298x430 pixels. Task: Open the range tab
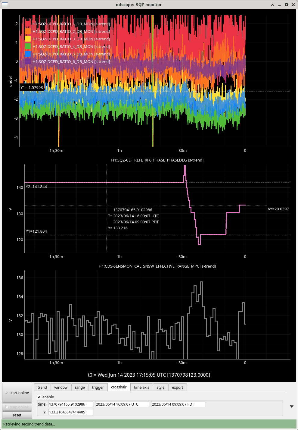click(x=80, y=387)
